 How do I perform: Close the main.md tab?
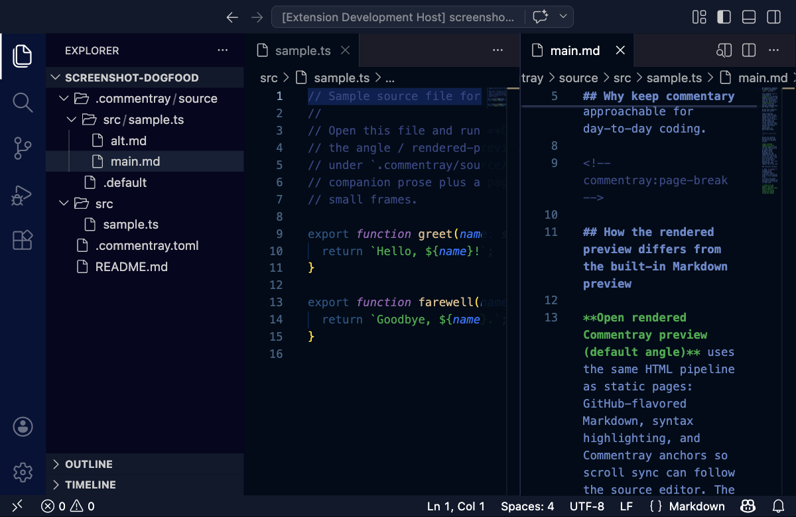point(620,50)
